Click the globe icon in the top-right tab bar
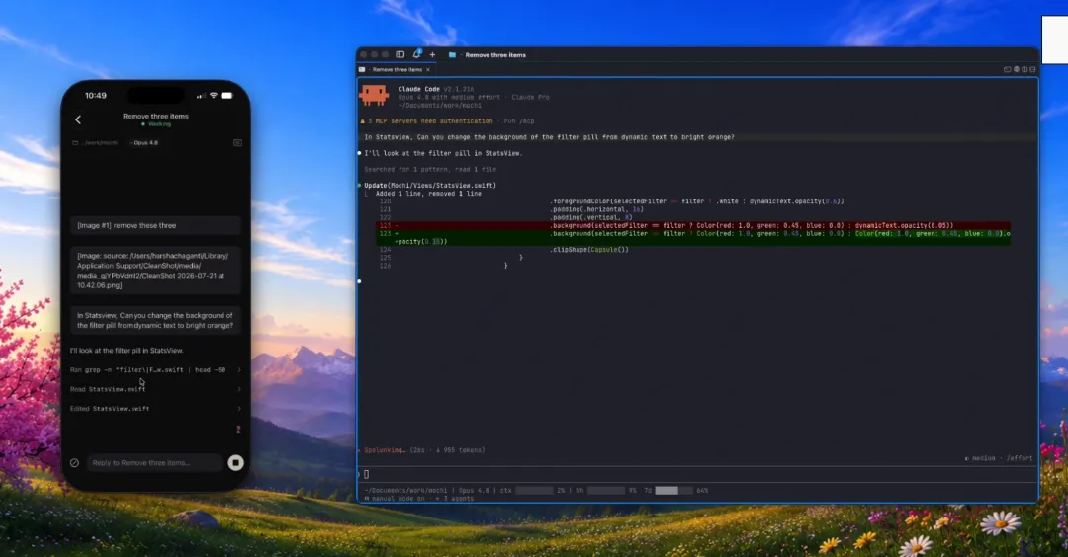 [1017, 69]
